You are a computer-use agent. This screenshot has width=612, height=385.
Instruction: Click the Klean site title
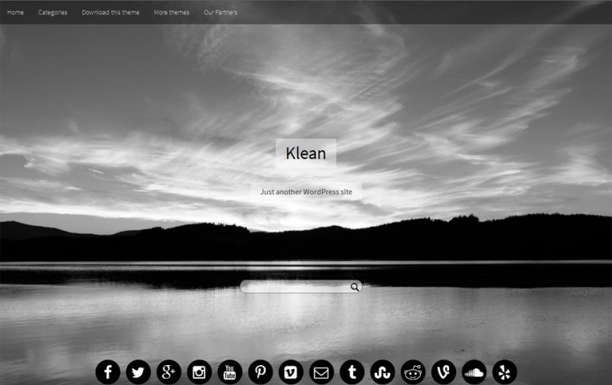click(305, 153)
